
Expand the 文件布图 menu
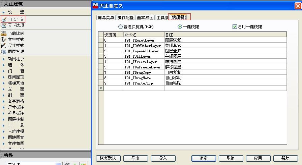(x=3, y=144)
